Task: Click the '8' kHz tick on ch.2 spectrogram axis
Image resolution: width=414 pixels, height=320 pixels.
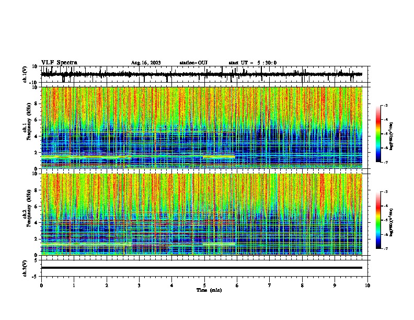Action: coord(36,190)
